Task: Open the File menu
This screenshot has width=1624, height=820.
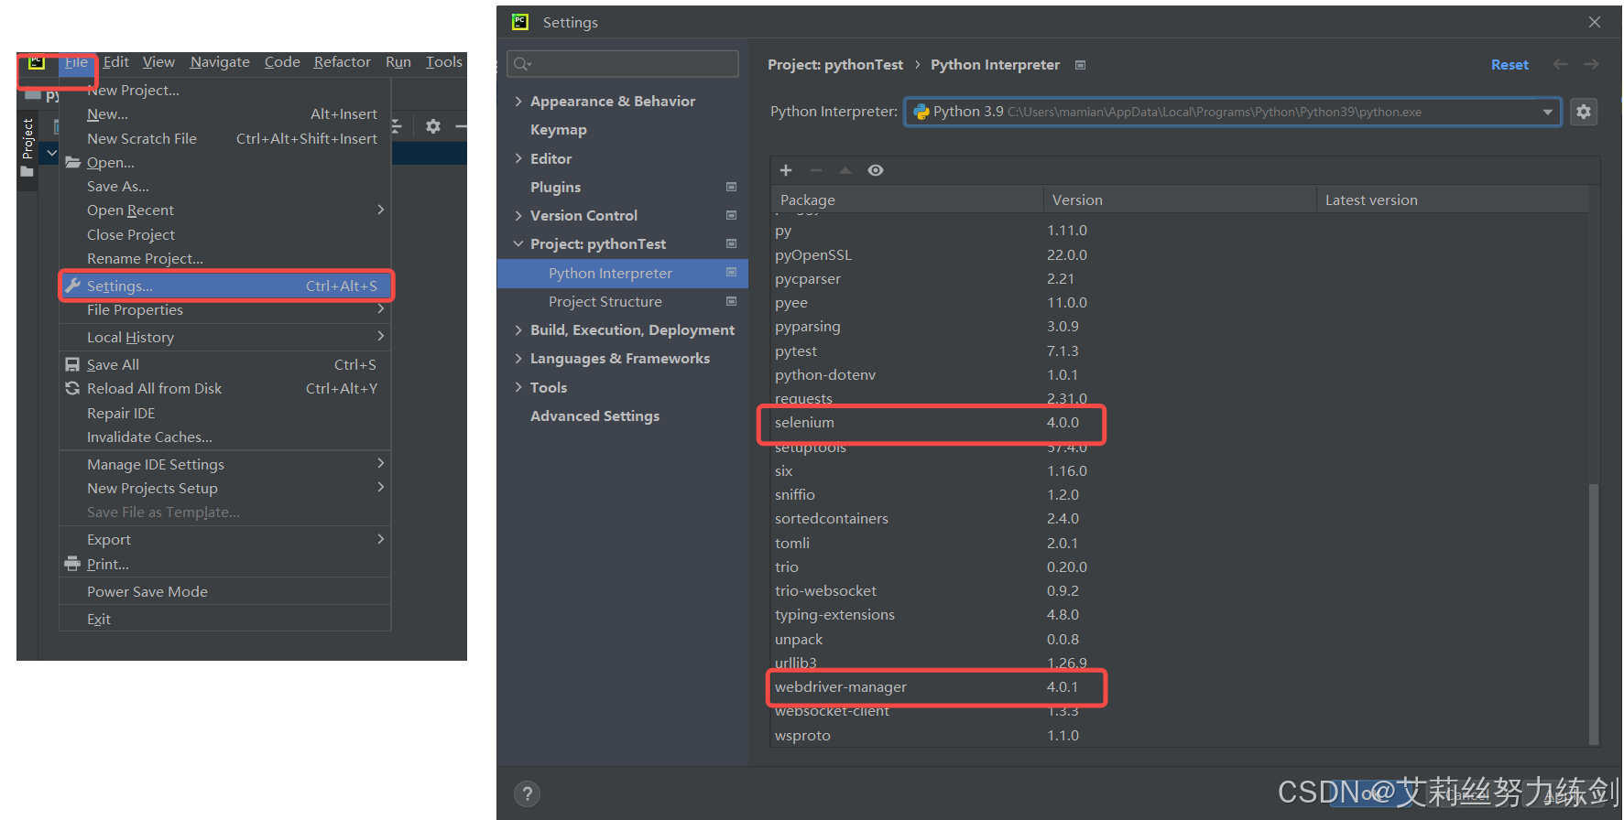Action: [x=76, y=62]
